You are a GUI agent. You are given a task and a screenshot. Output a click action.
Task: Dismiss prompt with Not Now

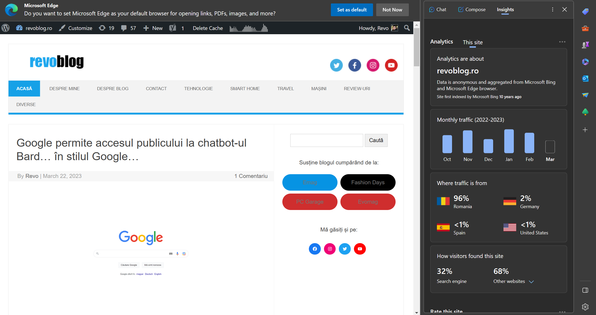point(392,10)
